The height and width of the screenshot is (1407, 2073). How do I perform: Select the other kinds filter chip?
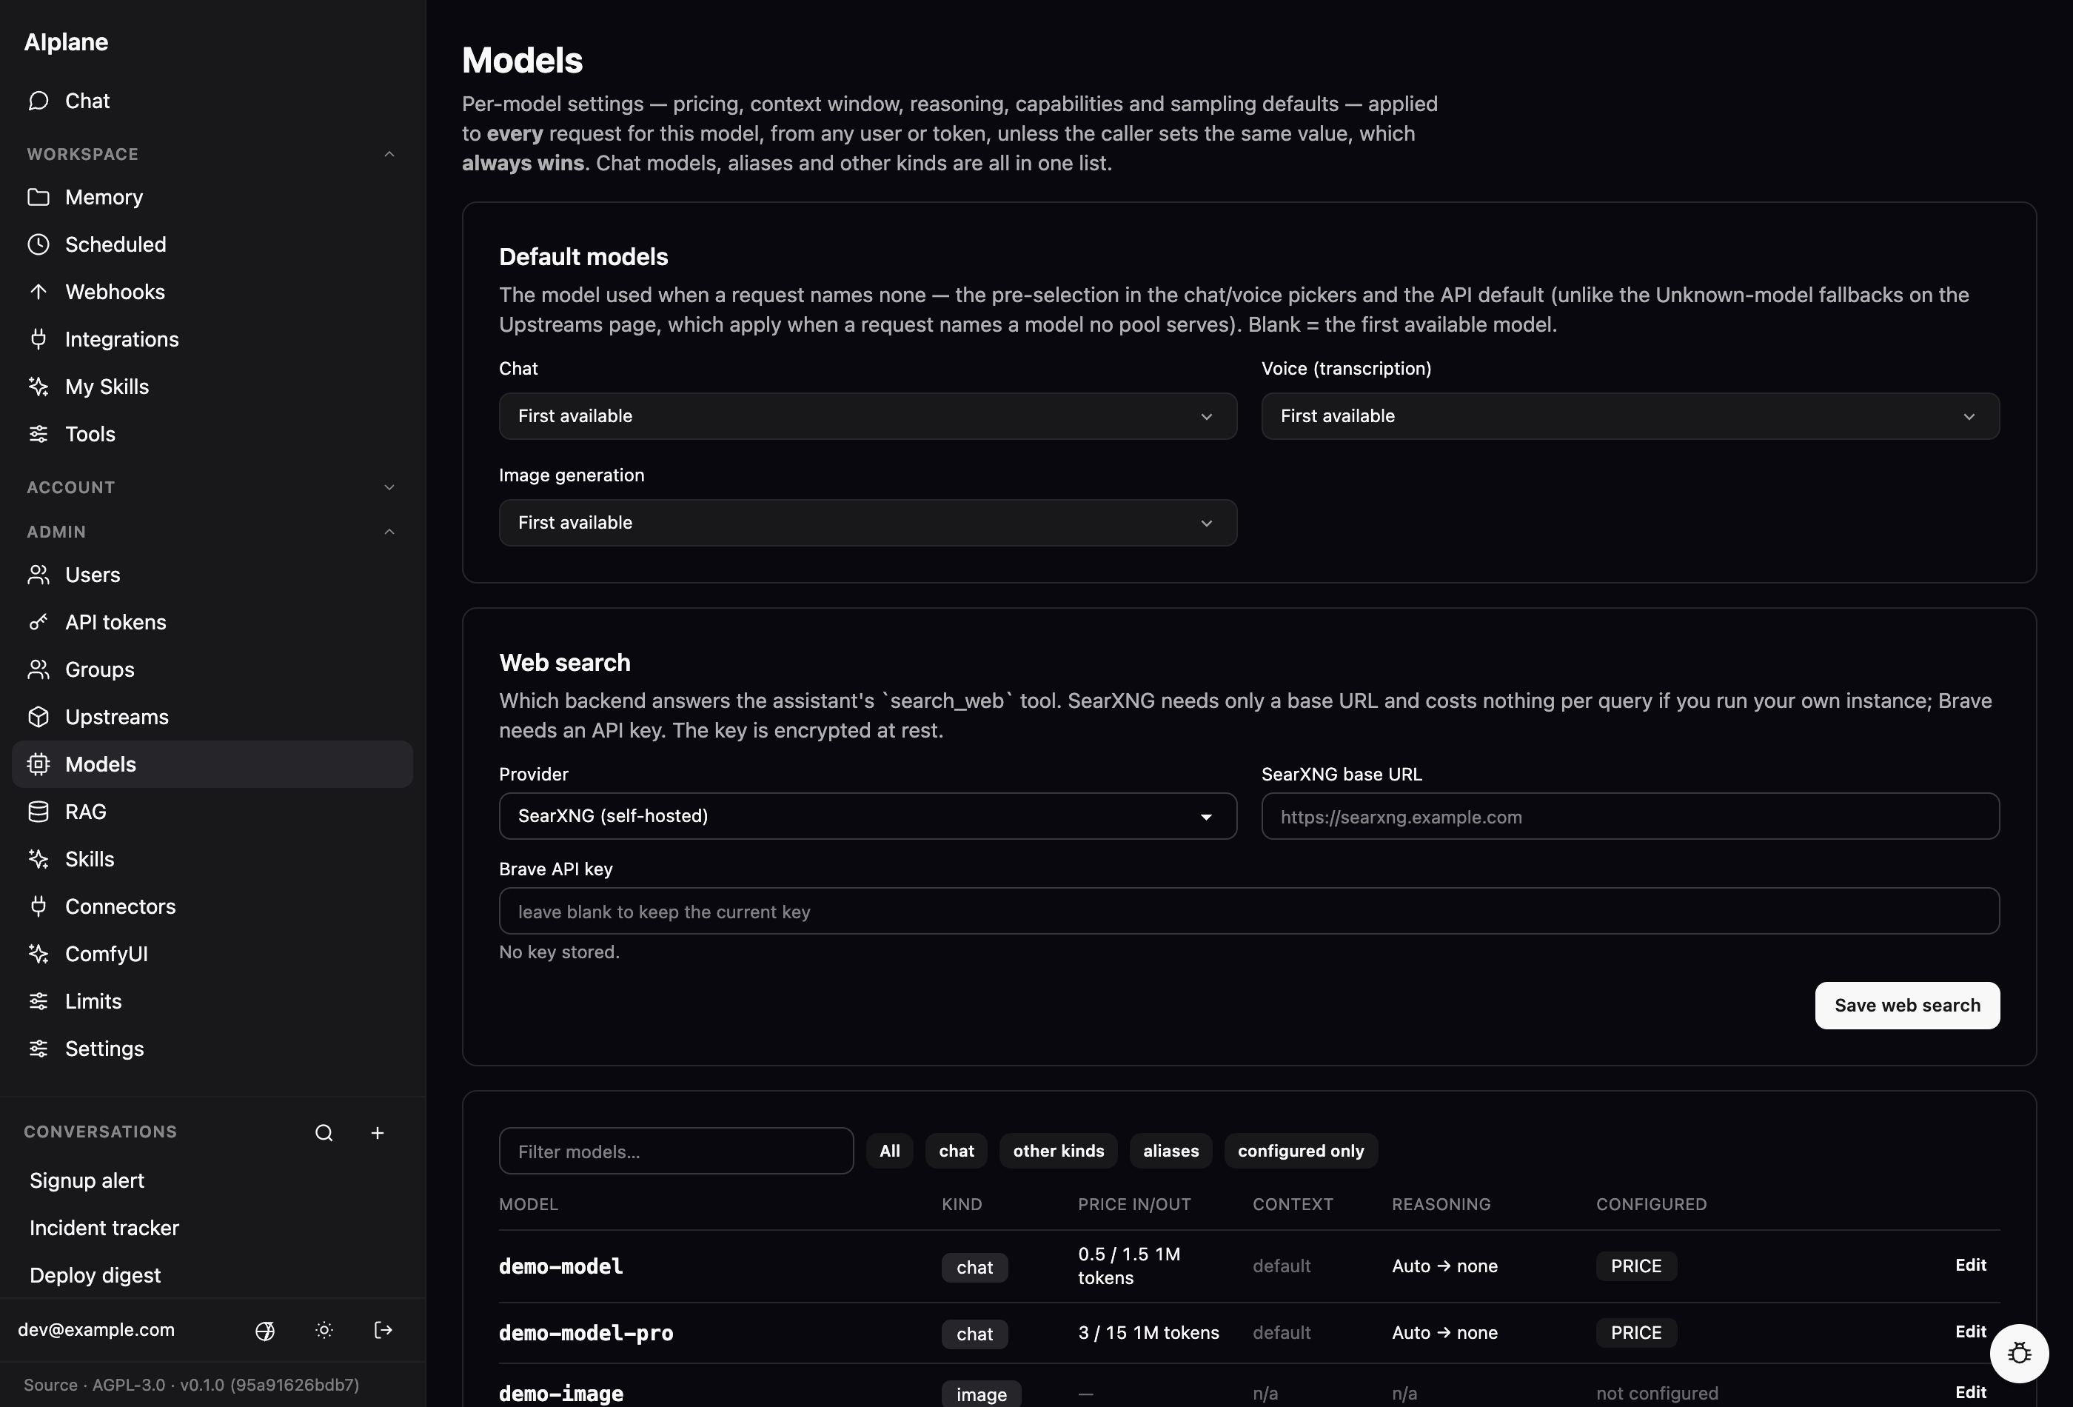[1058, 1150]
